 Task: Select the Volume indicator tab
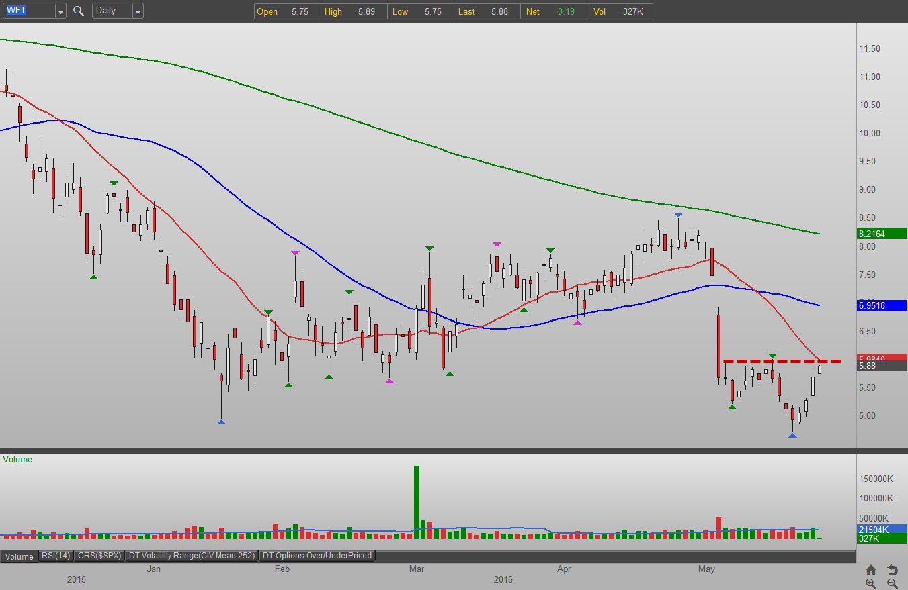[19, 556]
